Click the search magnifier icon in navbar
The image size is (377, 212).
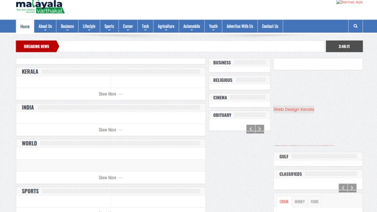click(355, 26)
